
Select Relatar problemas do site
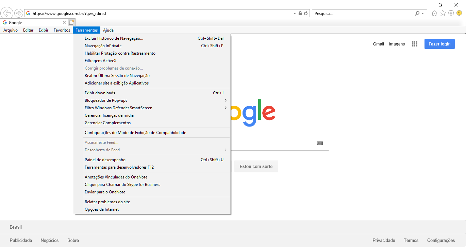pyautogui.click(x=152, y=202)
